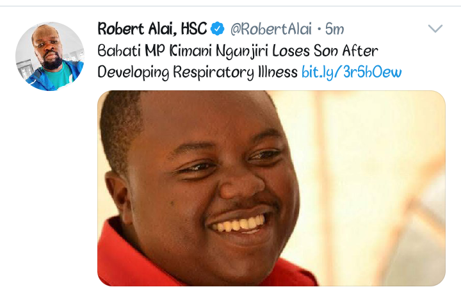
Task: Click the dot separator before the timestamp
Action: pos(319,29)
